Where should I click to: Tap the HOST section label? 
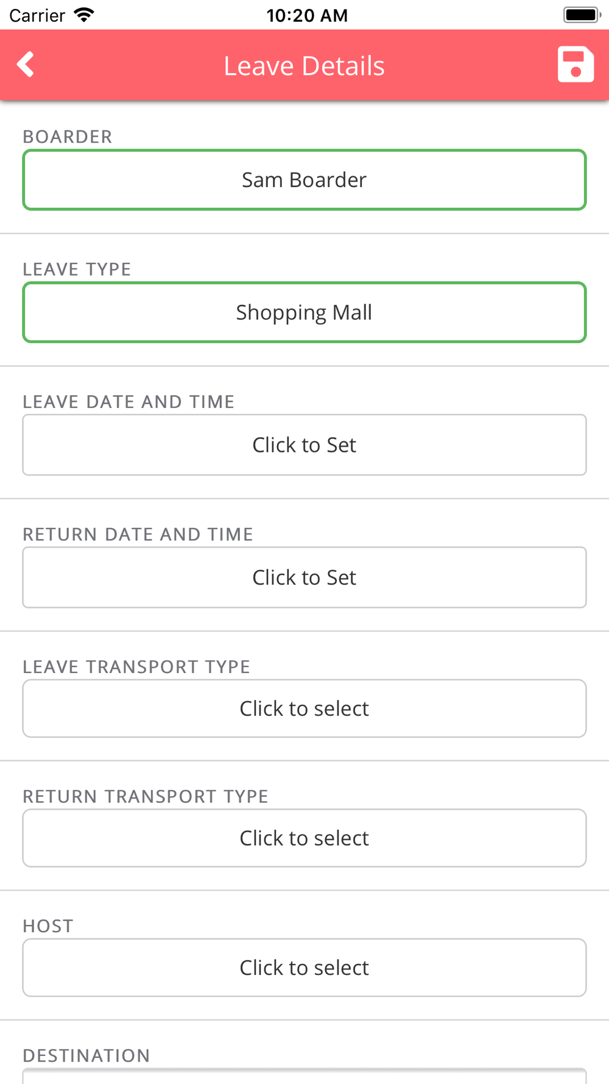48,926
